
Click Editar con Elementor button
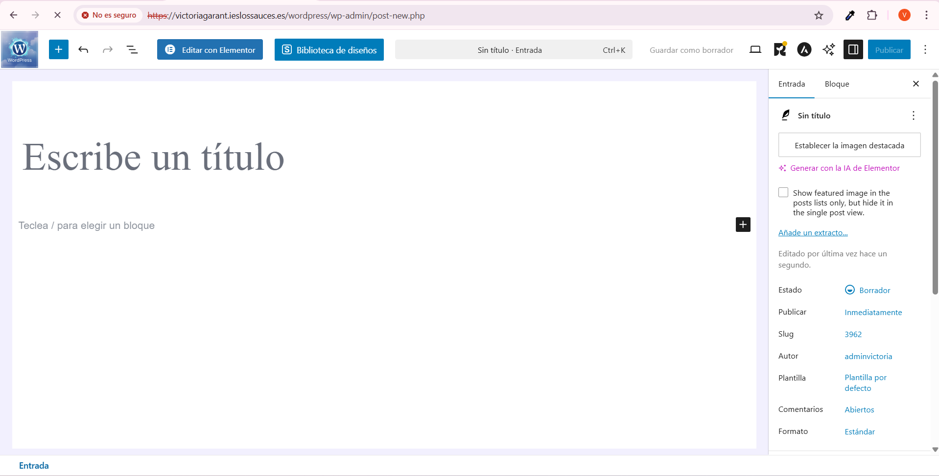pos(210,49)
